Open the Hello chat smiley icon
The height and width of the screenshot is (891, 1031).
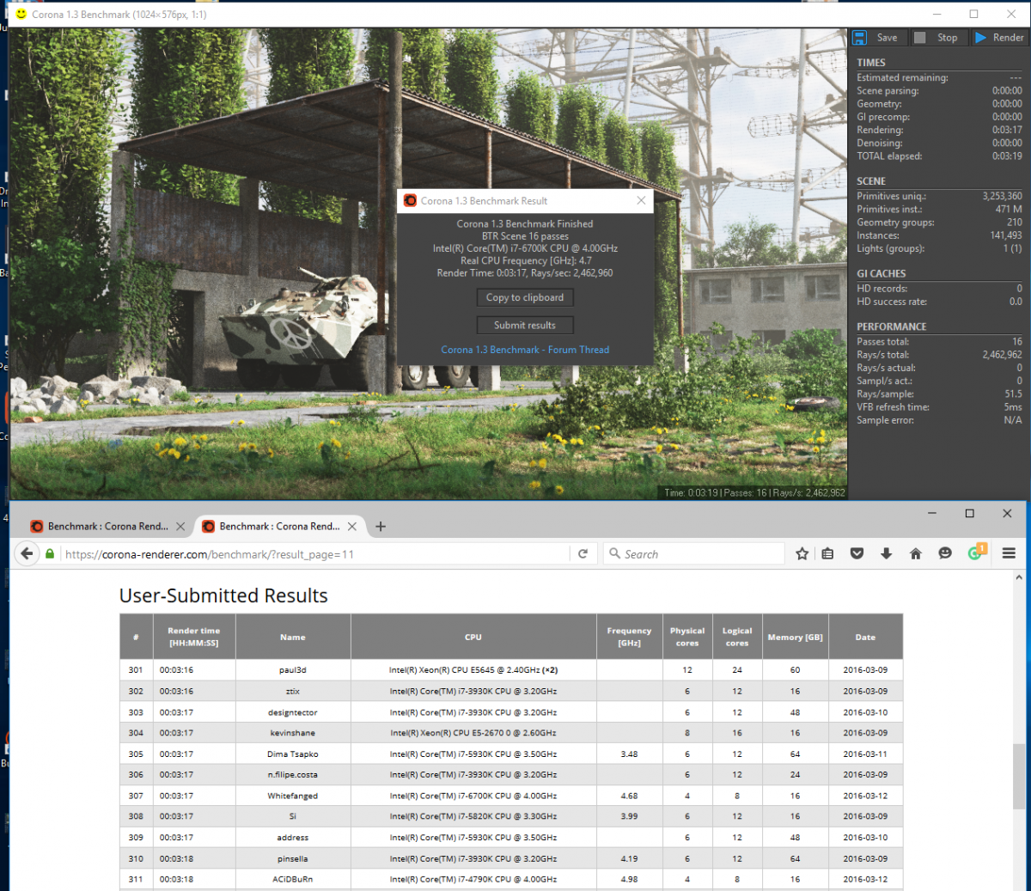click(945, 554)
